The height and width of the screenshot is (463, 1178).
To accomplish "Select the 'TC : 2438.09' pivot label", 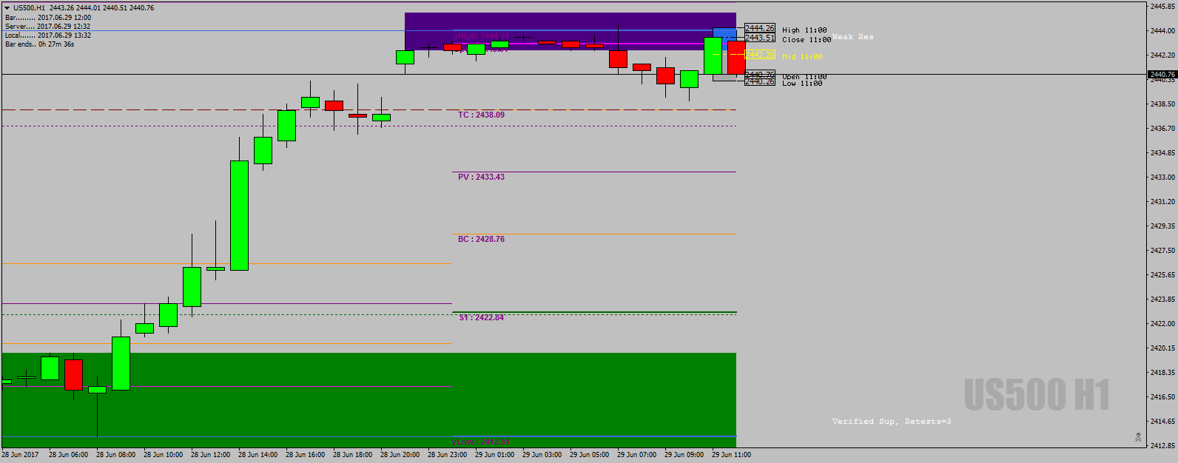I will pyautogui.click(x=481, y=115).
